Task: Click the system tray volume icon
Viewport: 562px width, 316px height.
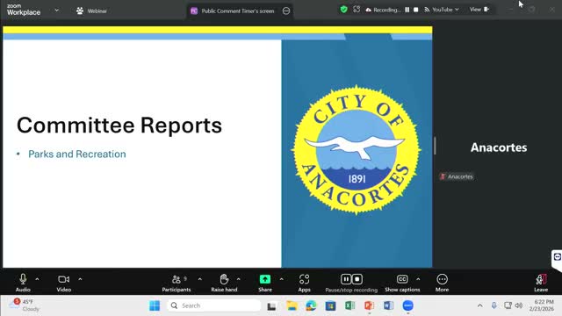Action: coord(519,305)
